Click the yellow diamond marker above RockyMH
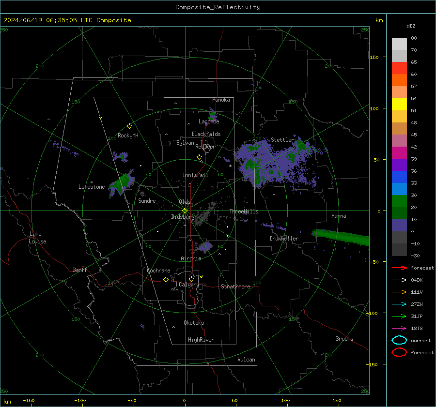Screen dimensions: 436x407 coord(129,126)
